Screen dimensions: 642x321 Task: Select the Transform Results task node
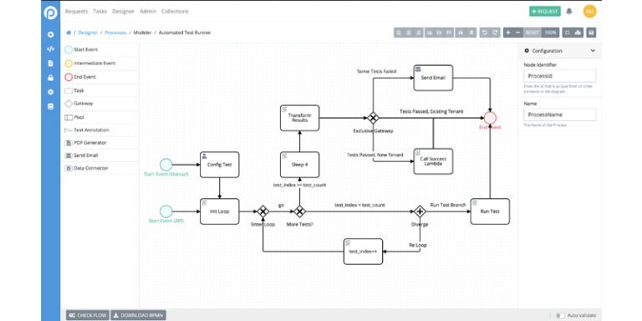(x=300, y=118)
